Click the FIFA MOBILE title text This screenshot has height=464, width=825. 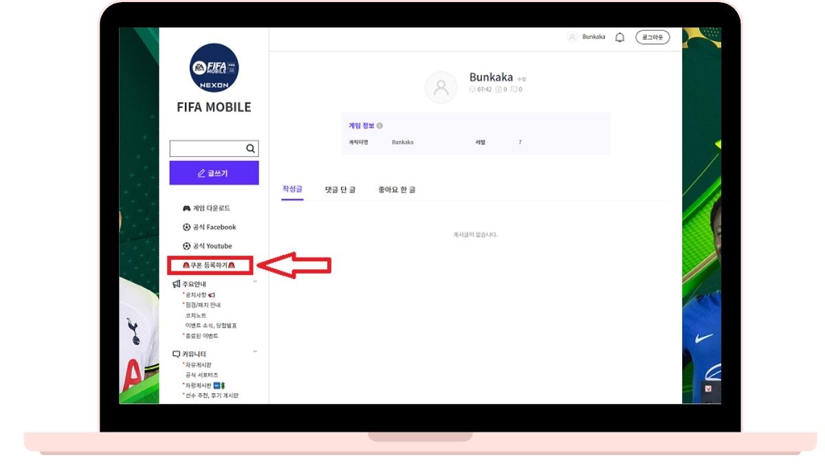[x=214, y=107]
